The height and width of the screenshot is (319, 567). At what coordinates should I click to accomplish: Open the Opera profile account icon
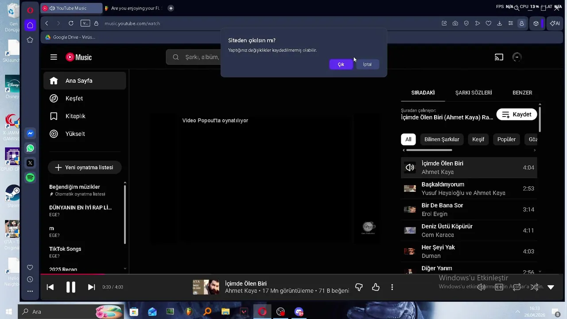tap(522, 23)
